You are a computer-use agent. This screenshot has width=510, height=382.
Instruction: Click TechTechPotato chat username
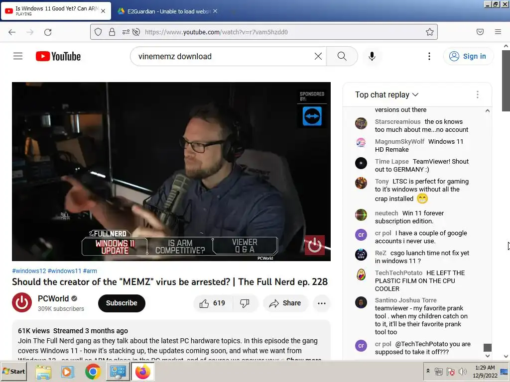(x=398, y=273)
